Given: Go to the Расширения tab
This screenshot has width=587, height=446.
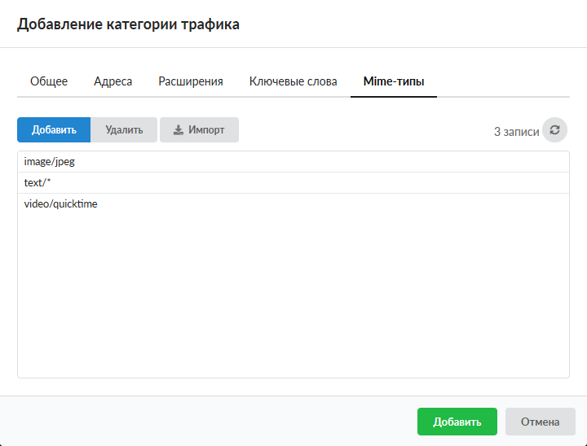Looking at the screenshot, I should click(191, 81).
